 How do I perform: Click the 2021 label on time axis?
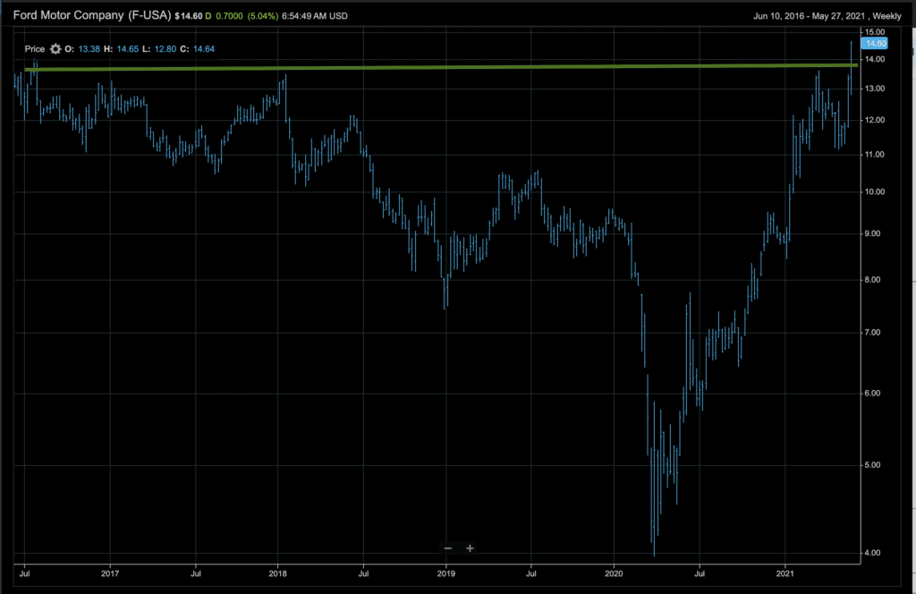point(785,571)
